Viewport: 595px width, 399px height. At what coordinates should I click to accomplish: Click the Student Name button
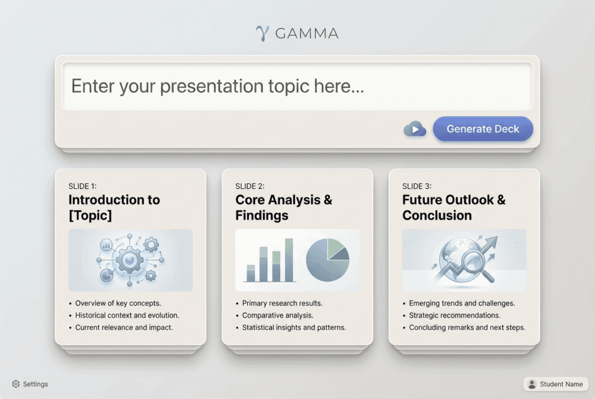point(556,384)
